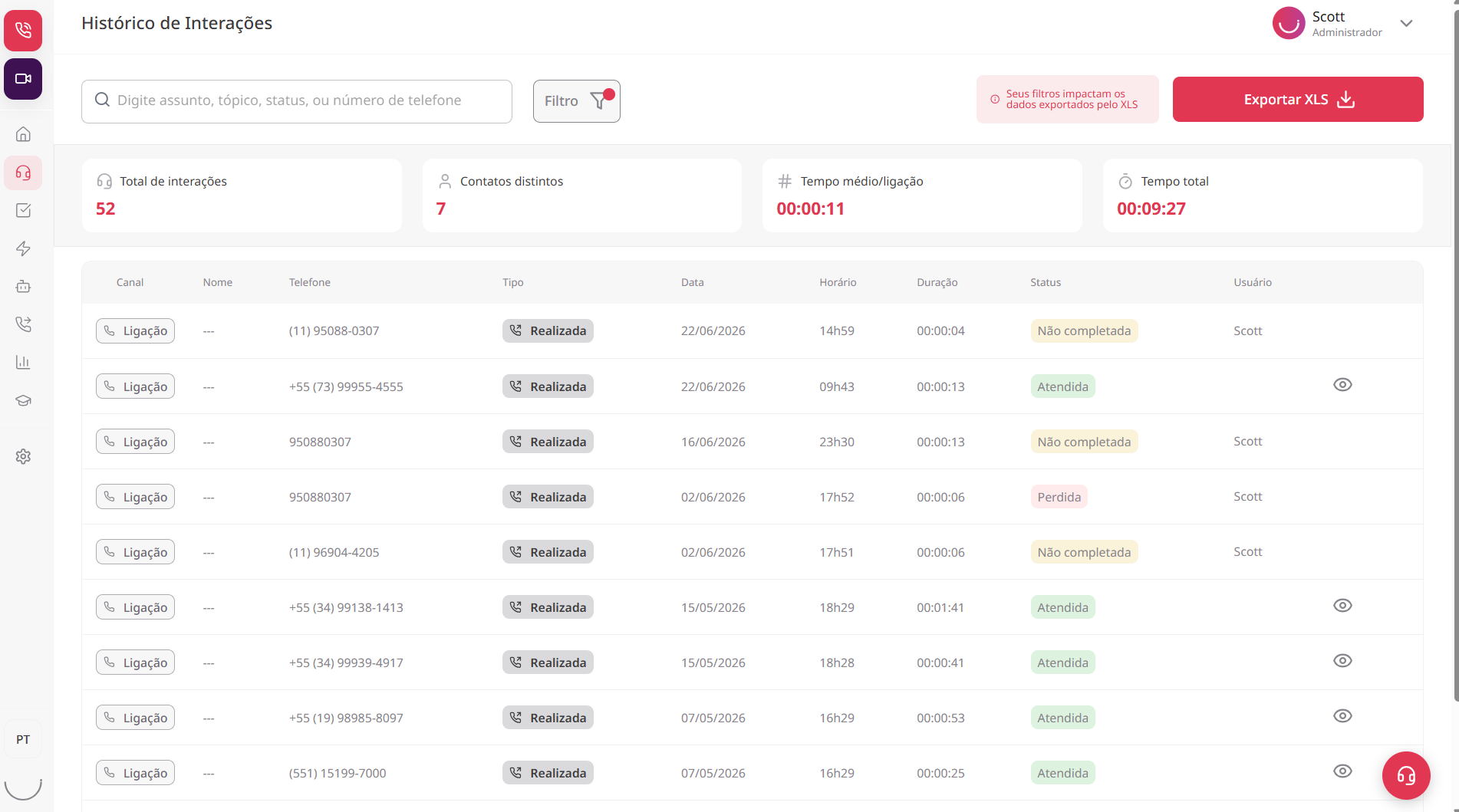The image size is (1459, 812).
Task: Select phone number +55 (34) 99138-1413
Action: (346, 607)
